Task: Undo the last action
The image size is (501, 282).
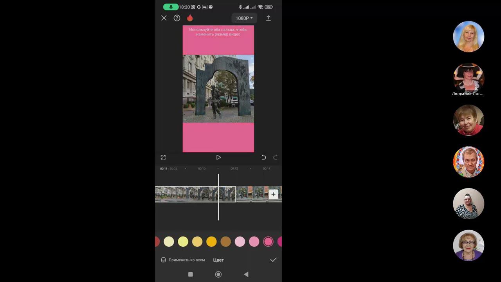Action: click(x=263, y=157)
